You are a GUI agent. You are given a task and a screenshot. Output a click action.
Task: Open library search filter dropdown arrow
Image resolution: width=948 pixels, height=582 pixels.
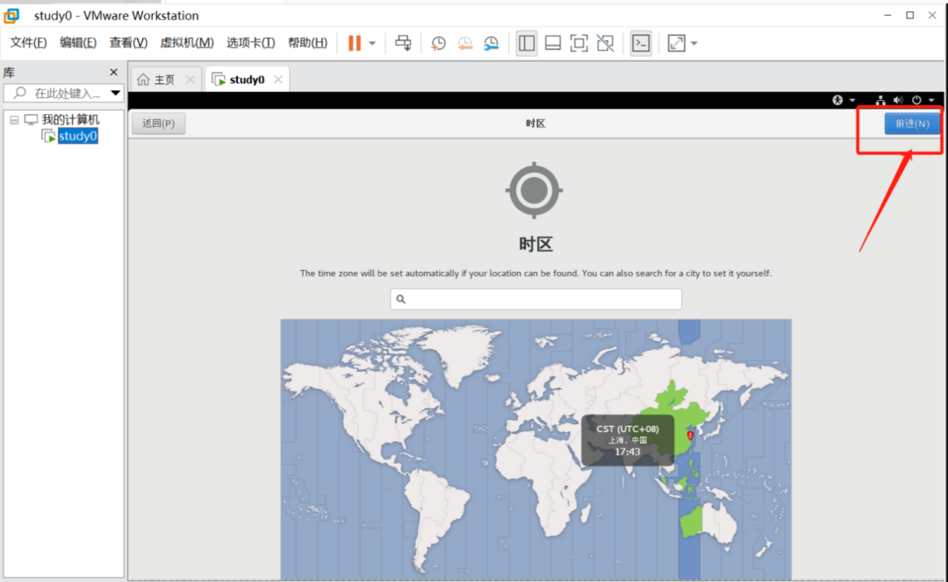[115, 93]
